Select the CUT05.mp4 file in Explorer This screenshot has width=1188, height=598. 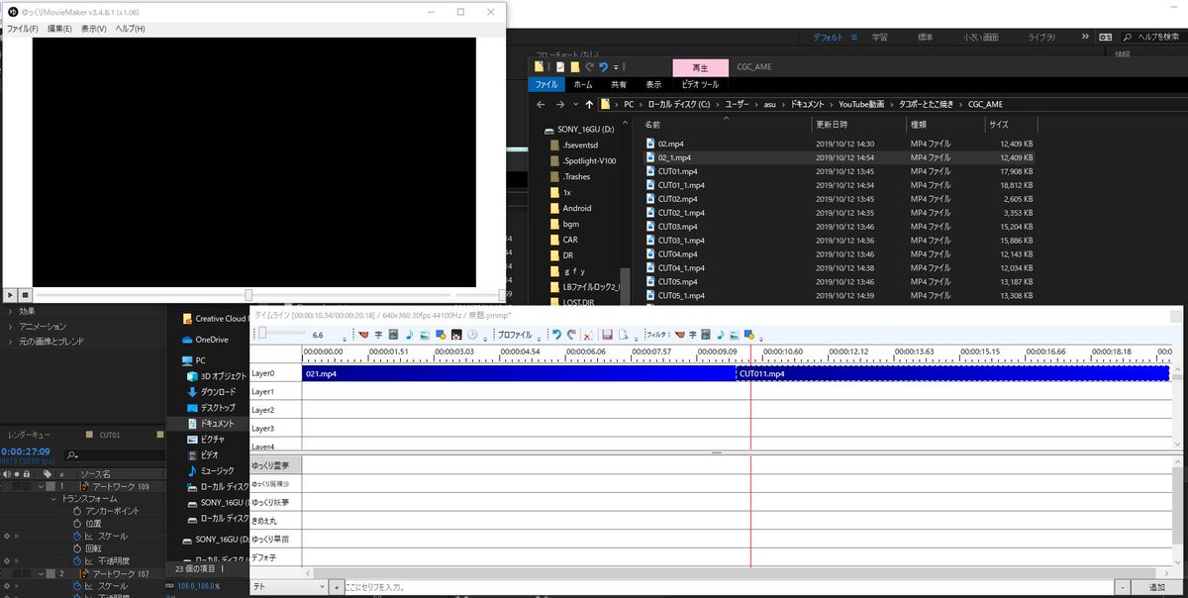(x=840, y=282)
